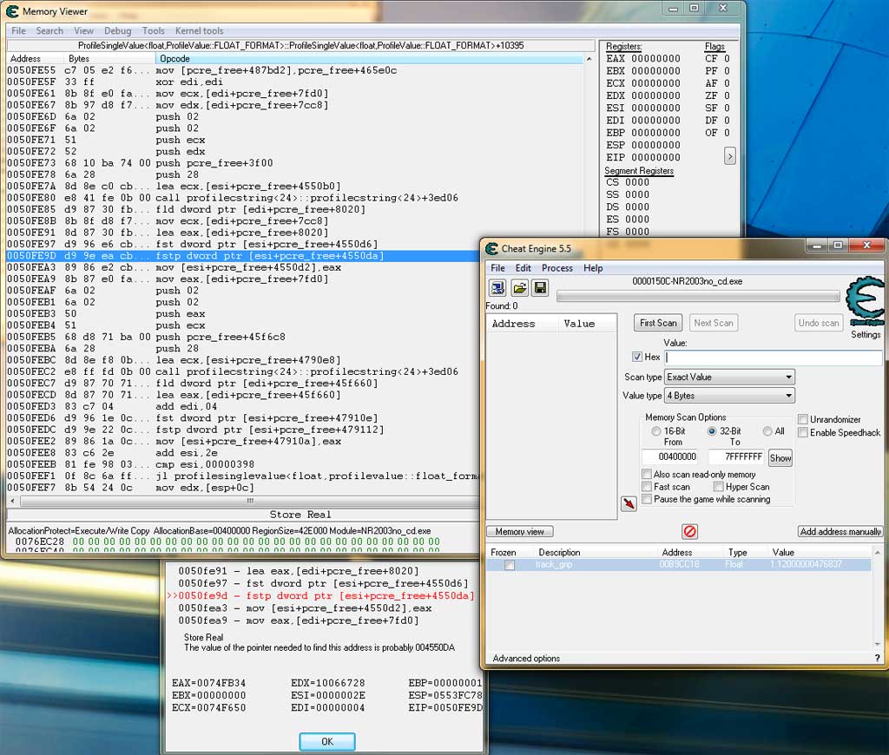Open the Process menu in Cheat Engine
The width and height of the screenshot is (889, 755).
click(x=556, y=268)
